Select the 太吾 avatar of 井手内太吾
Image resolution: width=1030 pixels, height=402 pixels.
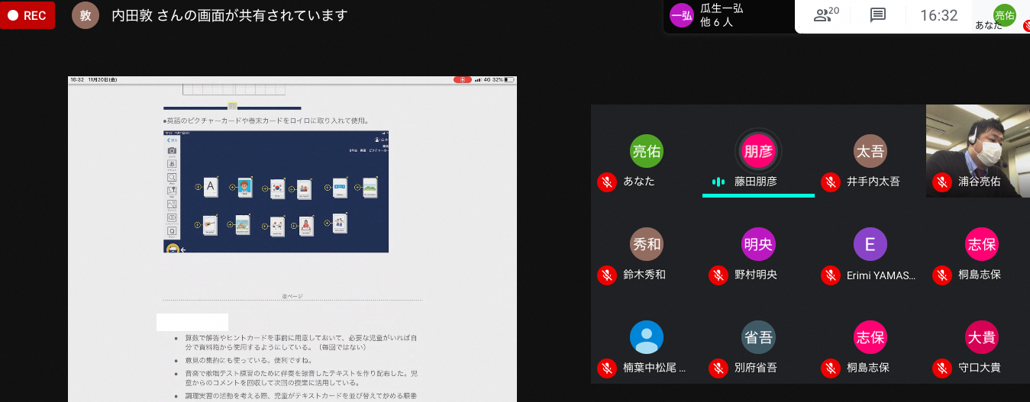870,151
